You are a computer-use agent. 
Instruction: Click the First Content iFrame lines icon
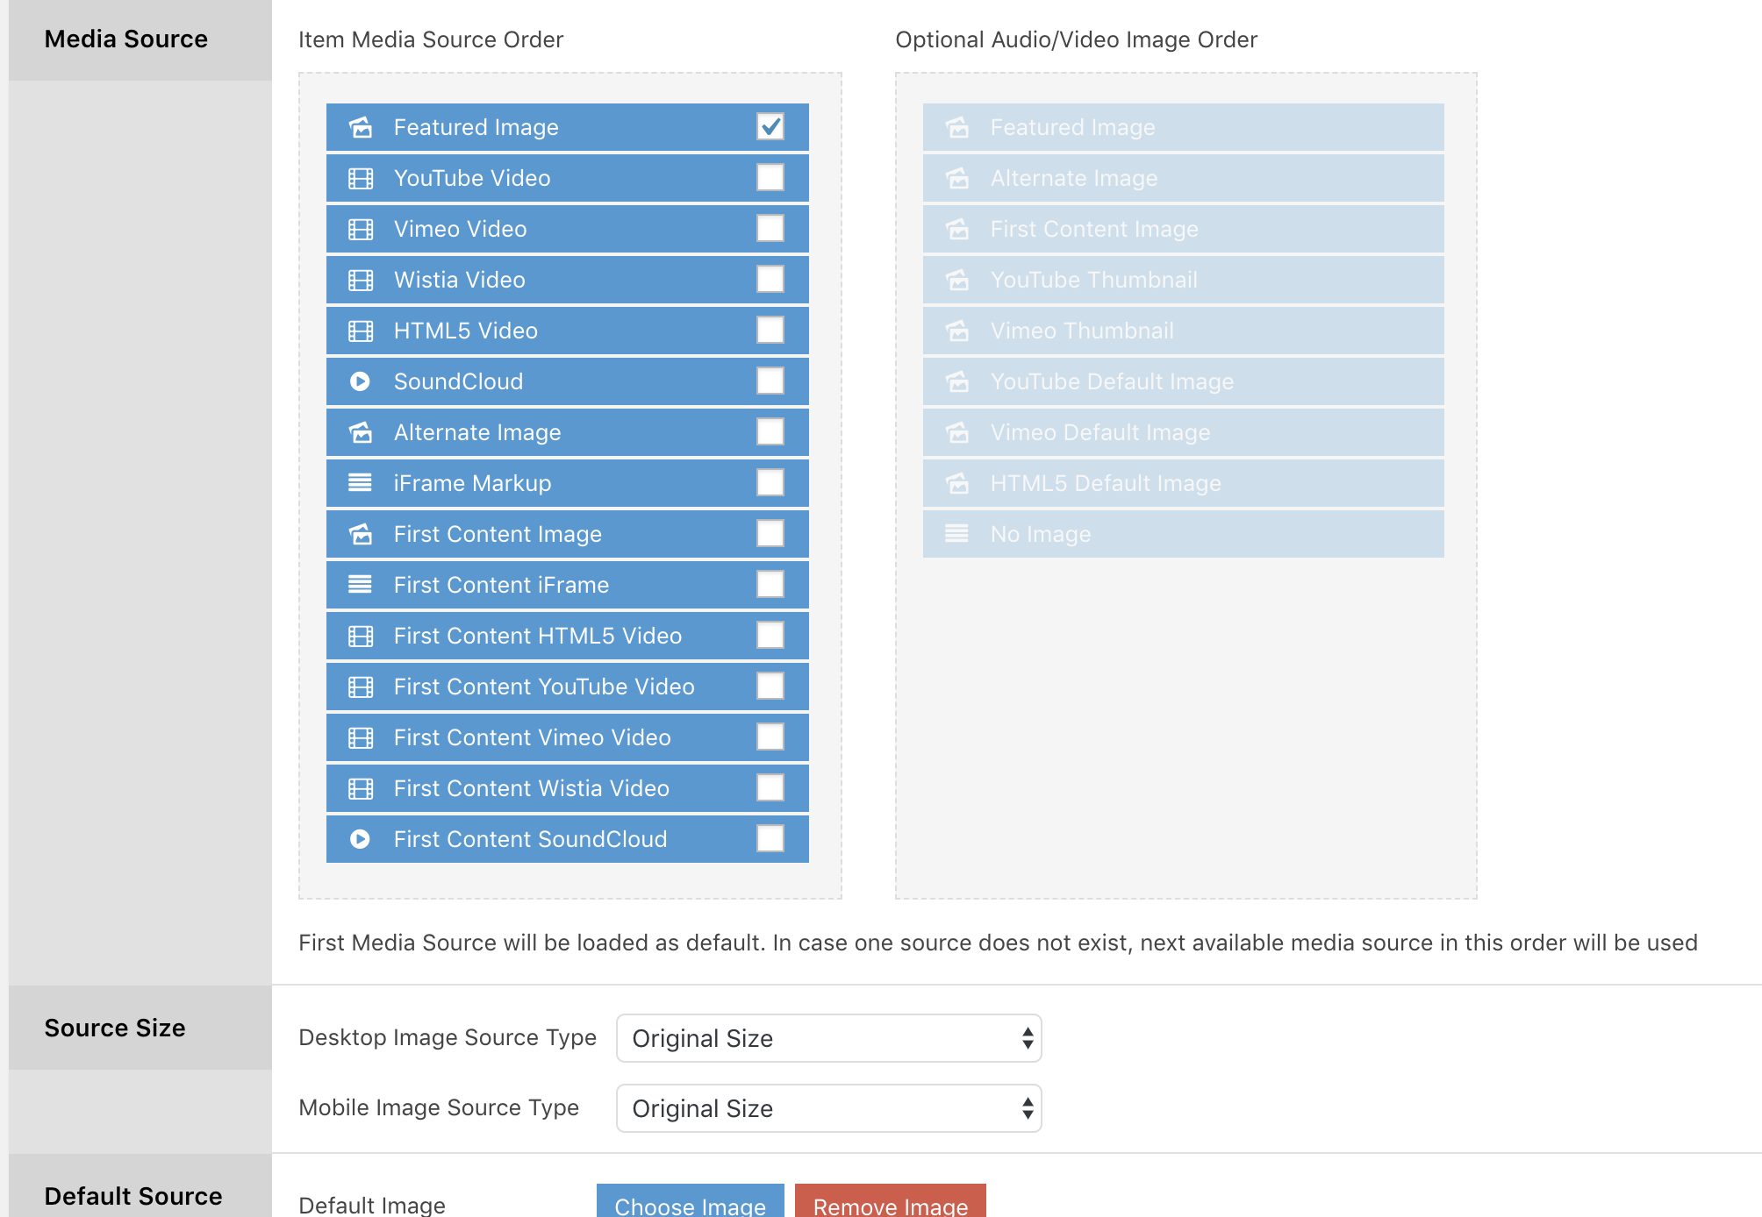tap(360, 585)
